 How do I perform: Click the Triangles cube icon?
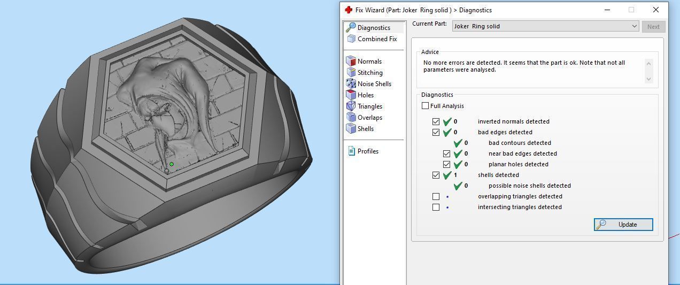pos(351,106)
